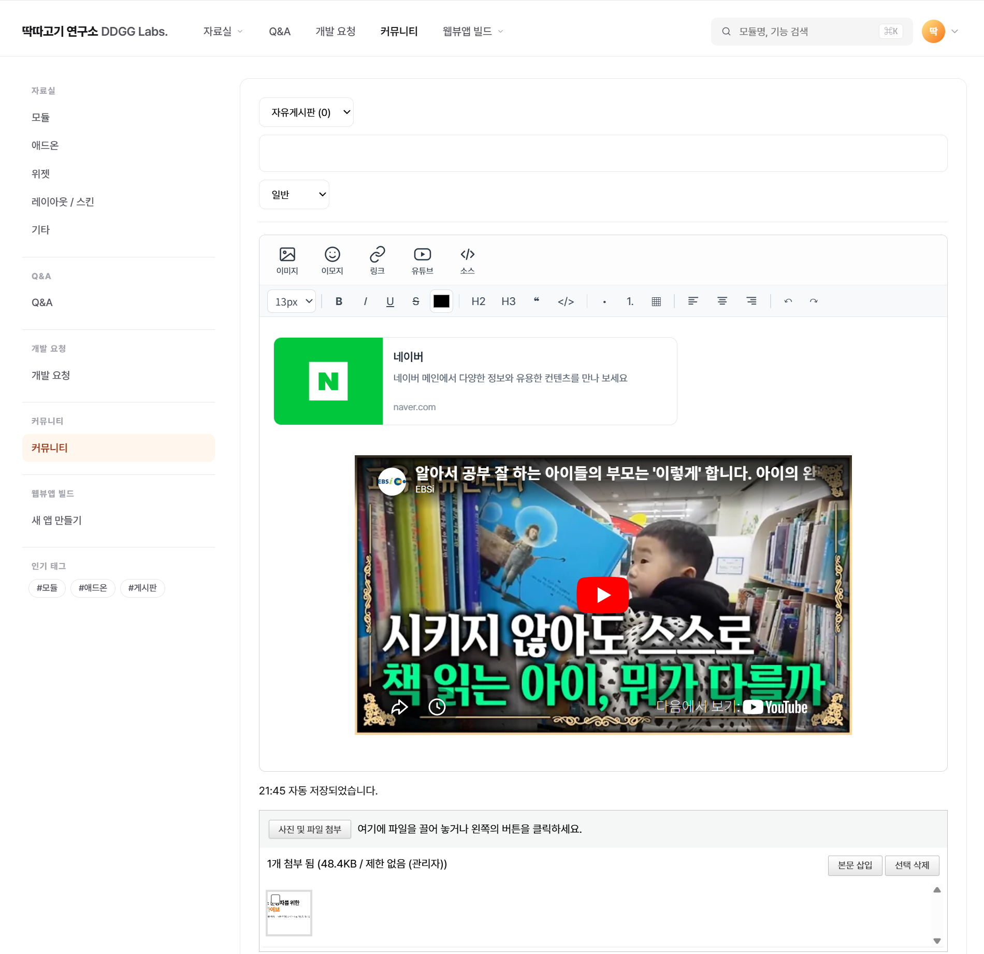Click the share arrow on the video
984x954 pixels.
tap(399, 707)
